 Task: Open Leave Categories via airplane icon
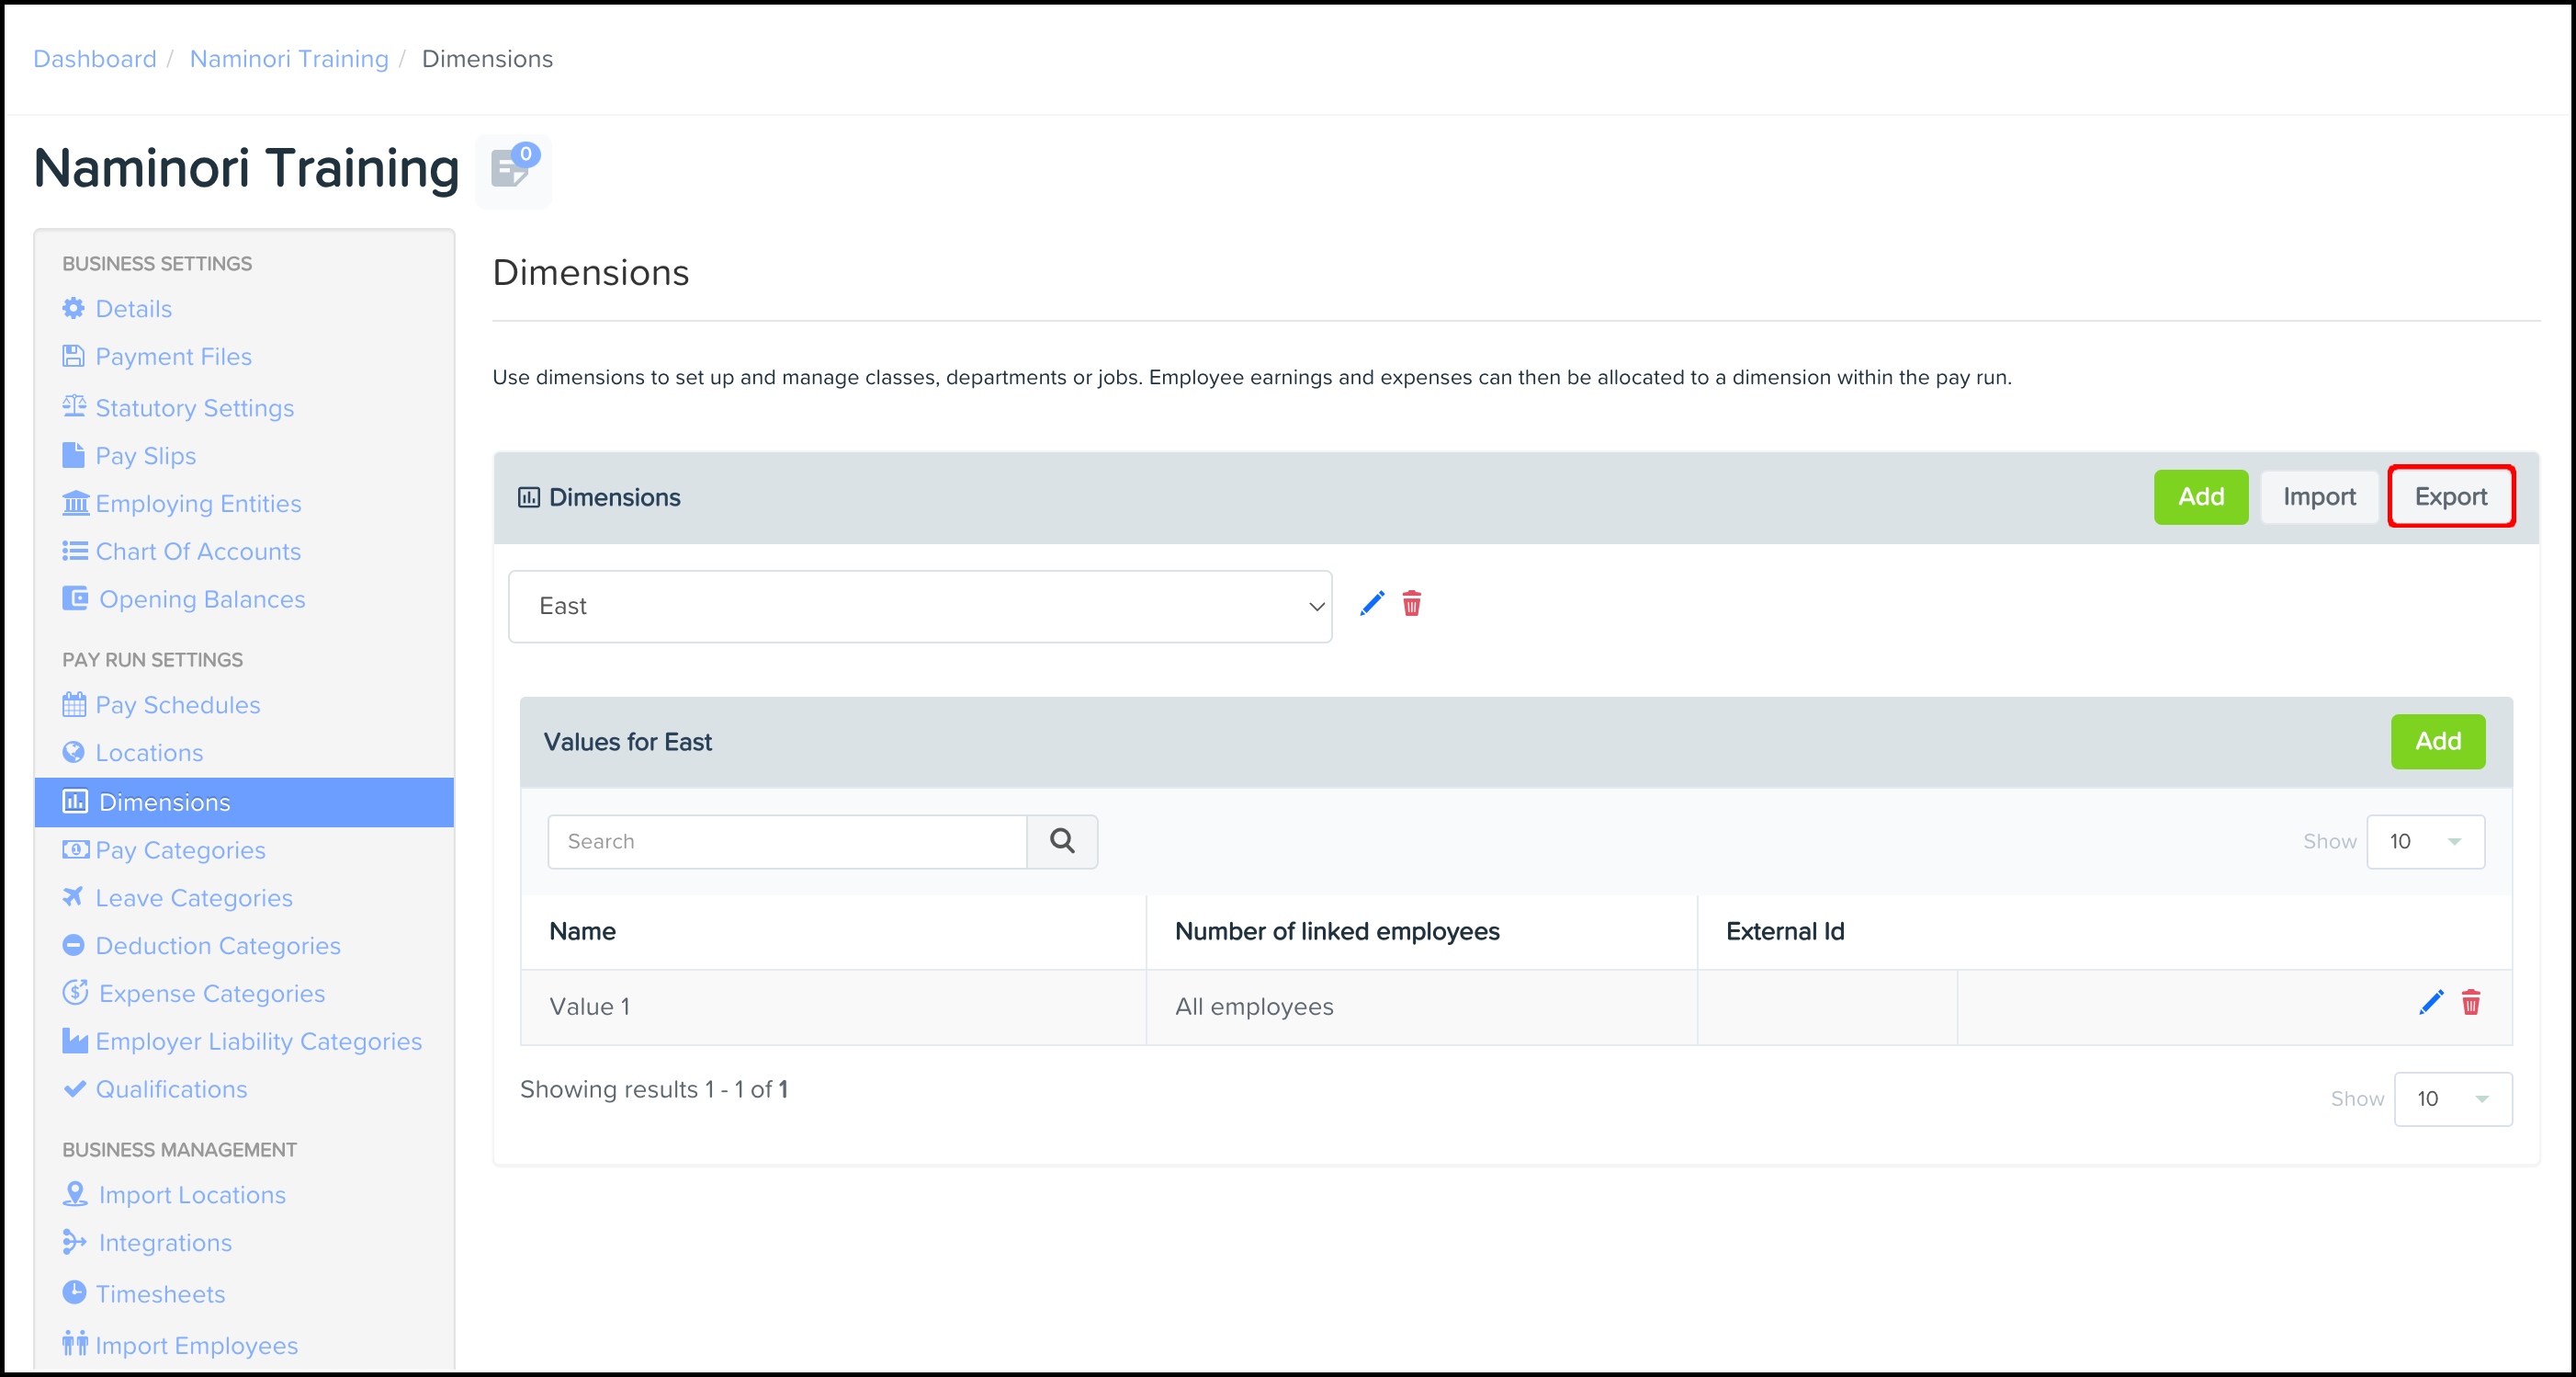[x=73, y=896]
